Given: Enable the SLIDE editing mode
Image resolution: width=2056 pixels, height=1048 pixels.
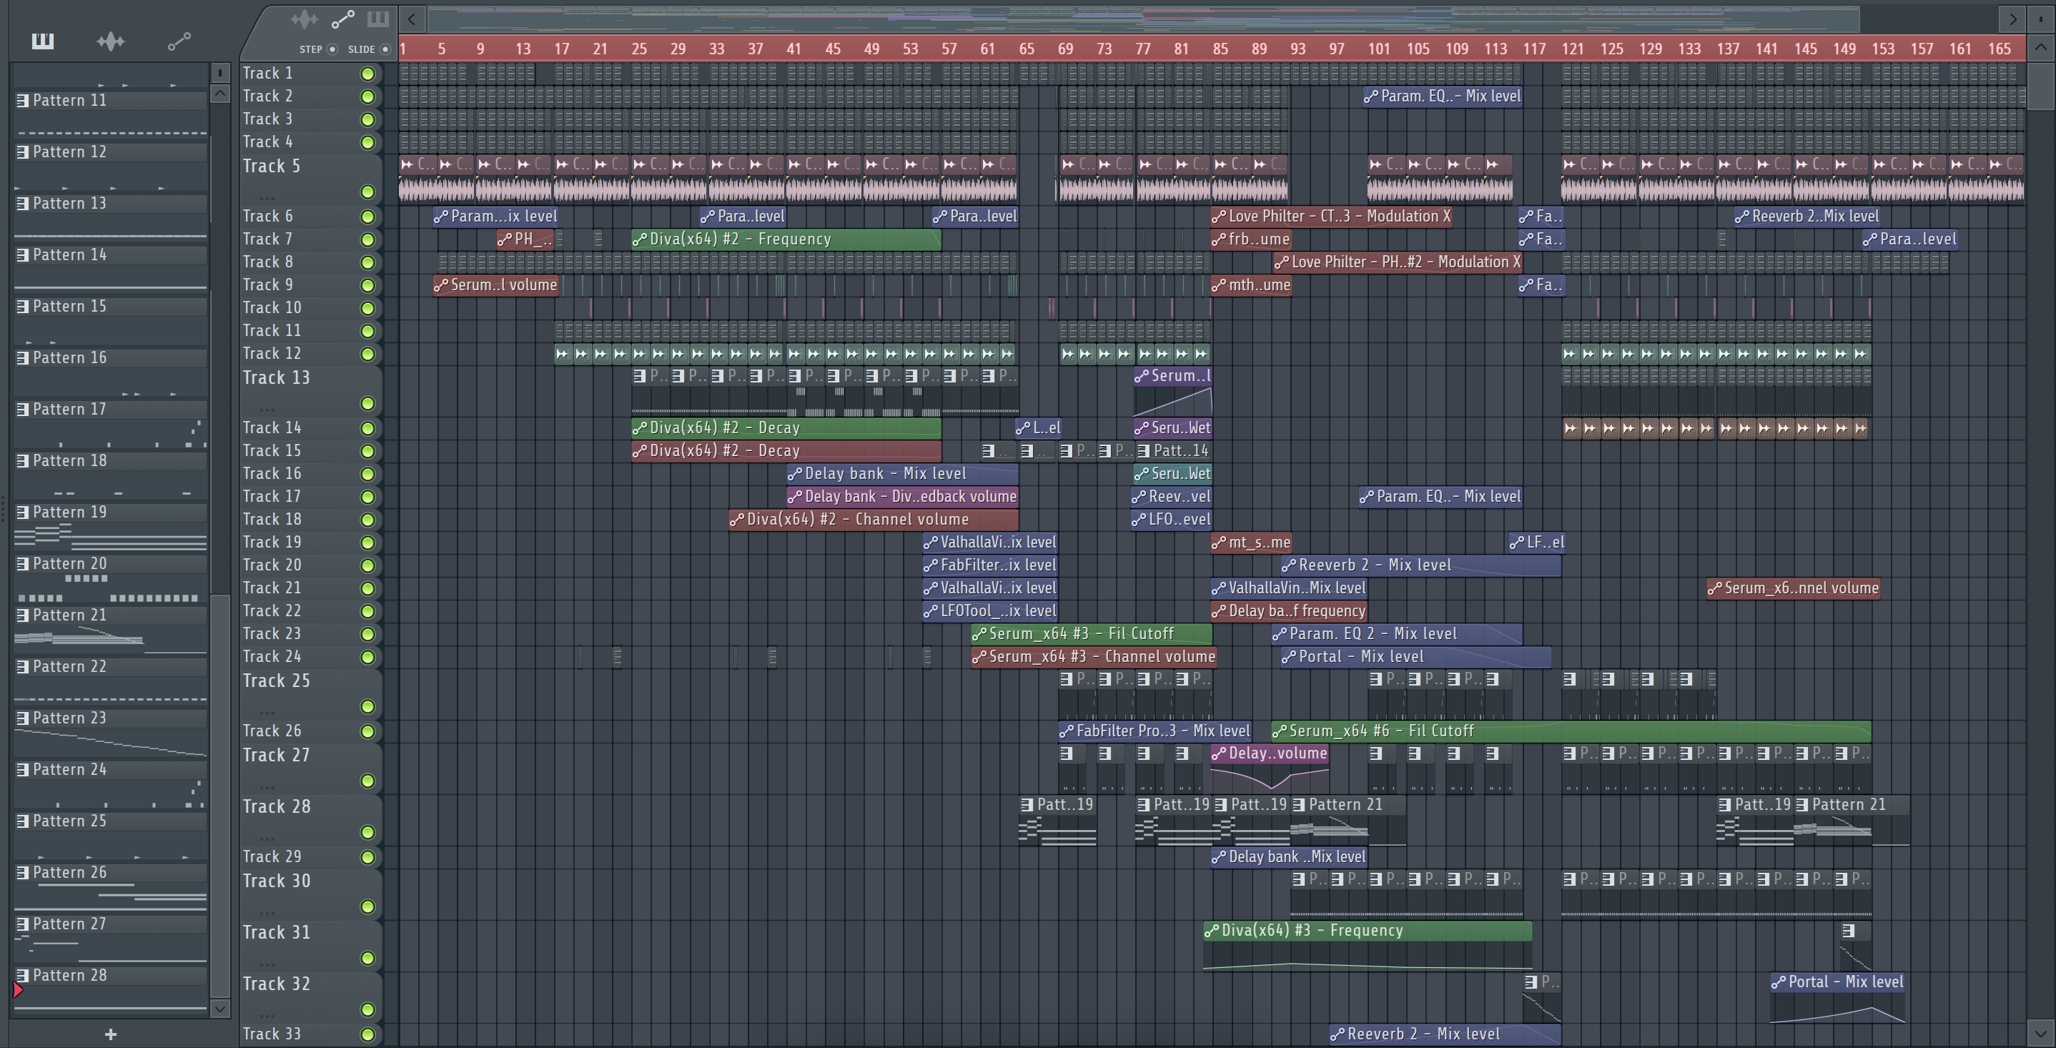Looking at the screenshot, I should pos(385,49).
